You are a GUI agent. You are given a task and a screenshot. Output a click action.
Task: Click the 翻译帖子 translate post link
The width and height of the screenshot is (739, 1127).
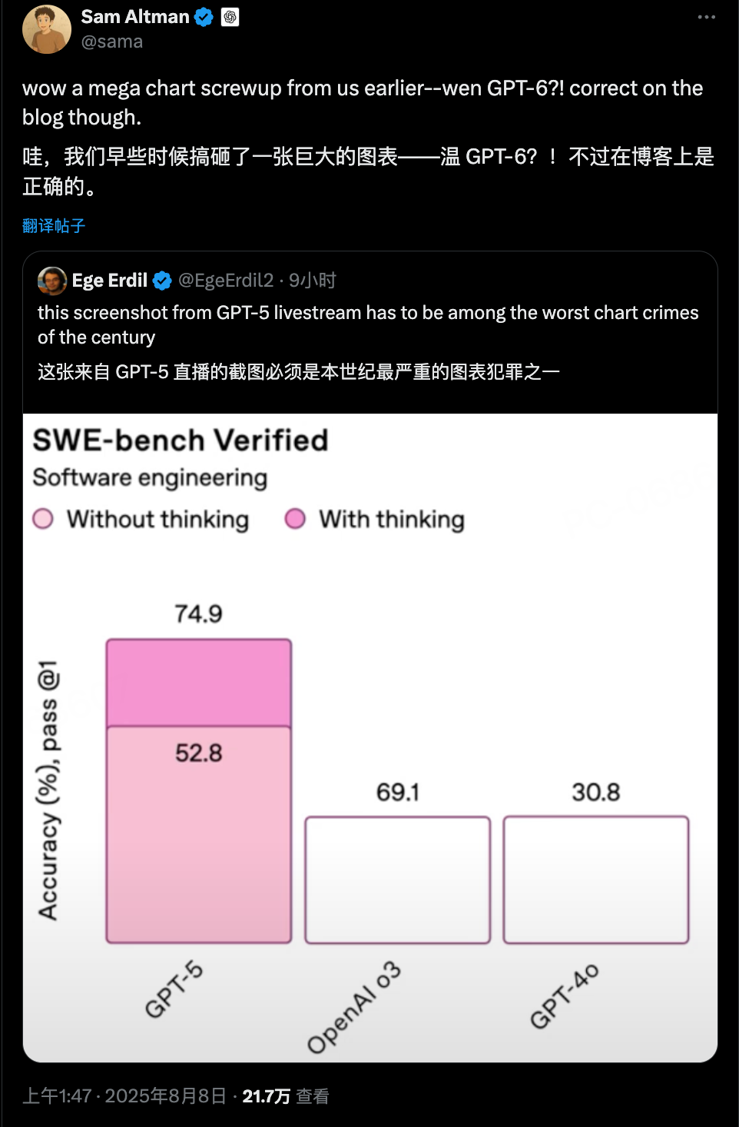click(x=54, y=225)
